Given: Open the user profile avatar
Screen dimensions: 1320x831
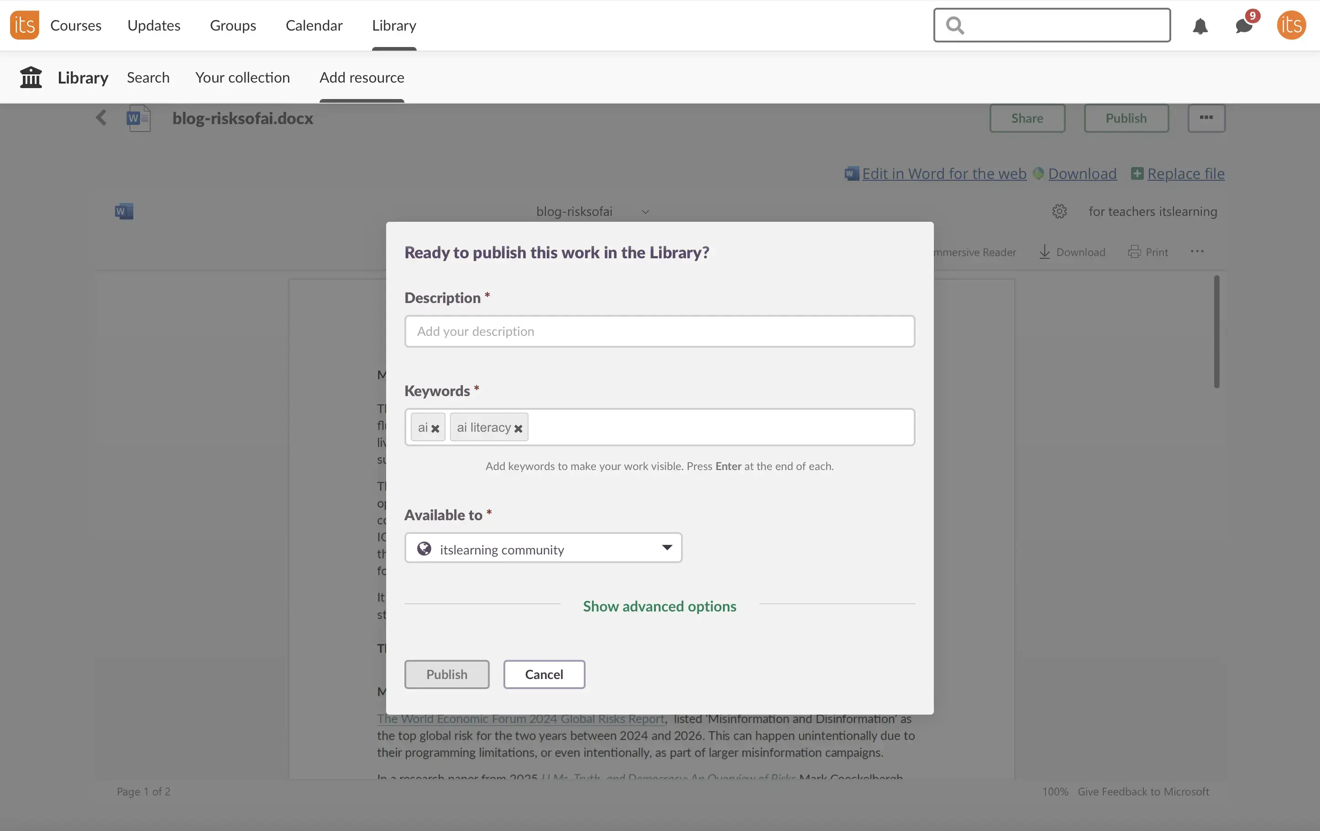Looking at the screenshot, I should click(1291, 25).
